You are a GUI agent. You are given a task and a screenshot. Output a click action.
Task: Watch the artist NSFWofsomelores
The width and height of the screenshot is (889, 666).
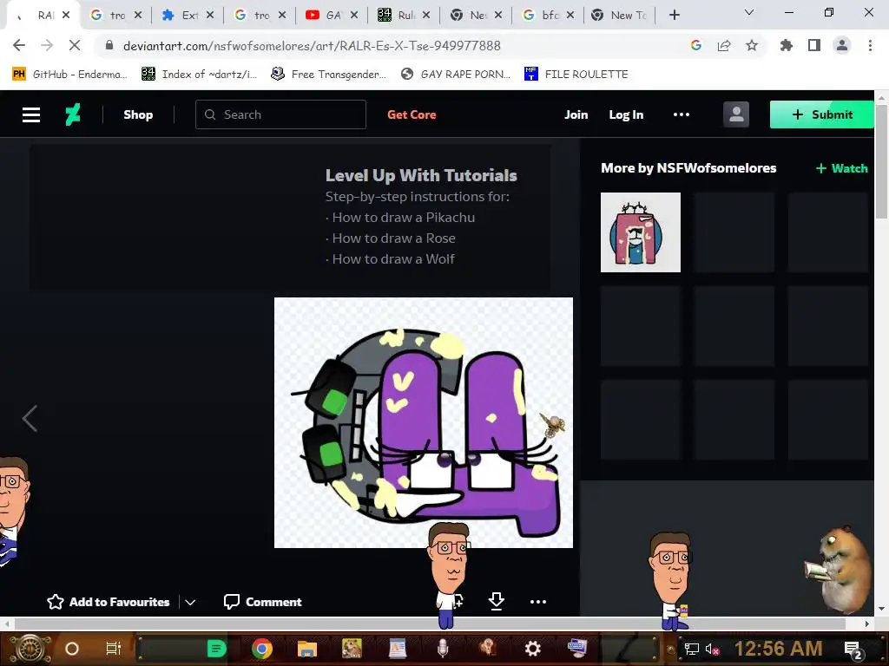[x=841, y=168]
